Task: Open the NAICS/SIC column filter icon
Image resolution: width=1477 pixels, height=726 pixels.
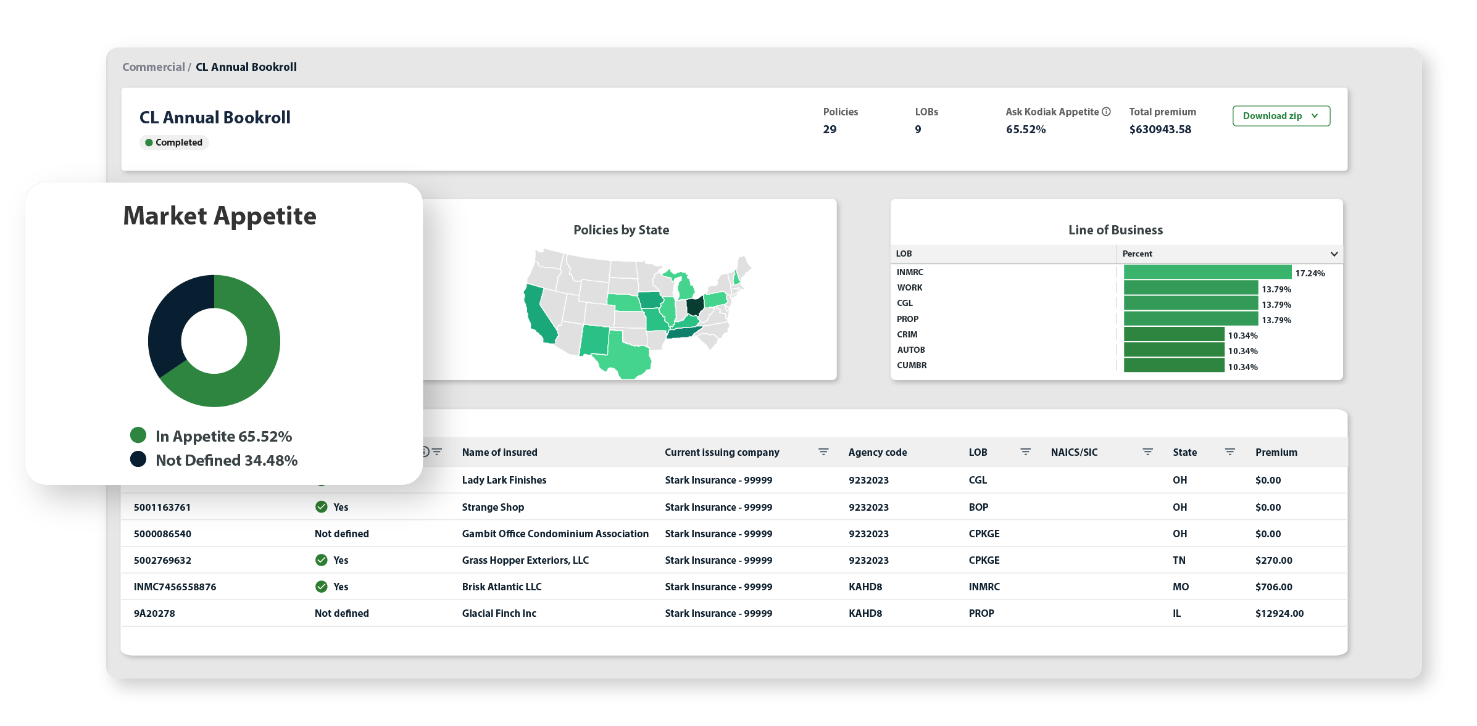Action: tap(1147, 452)
